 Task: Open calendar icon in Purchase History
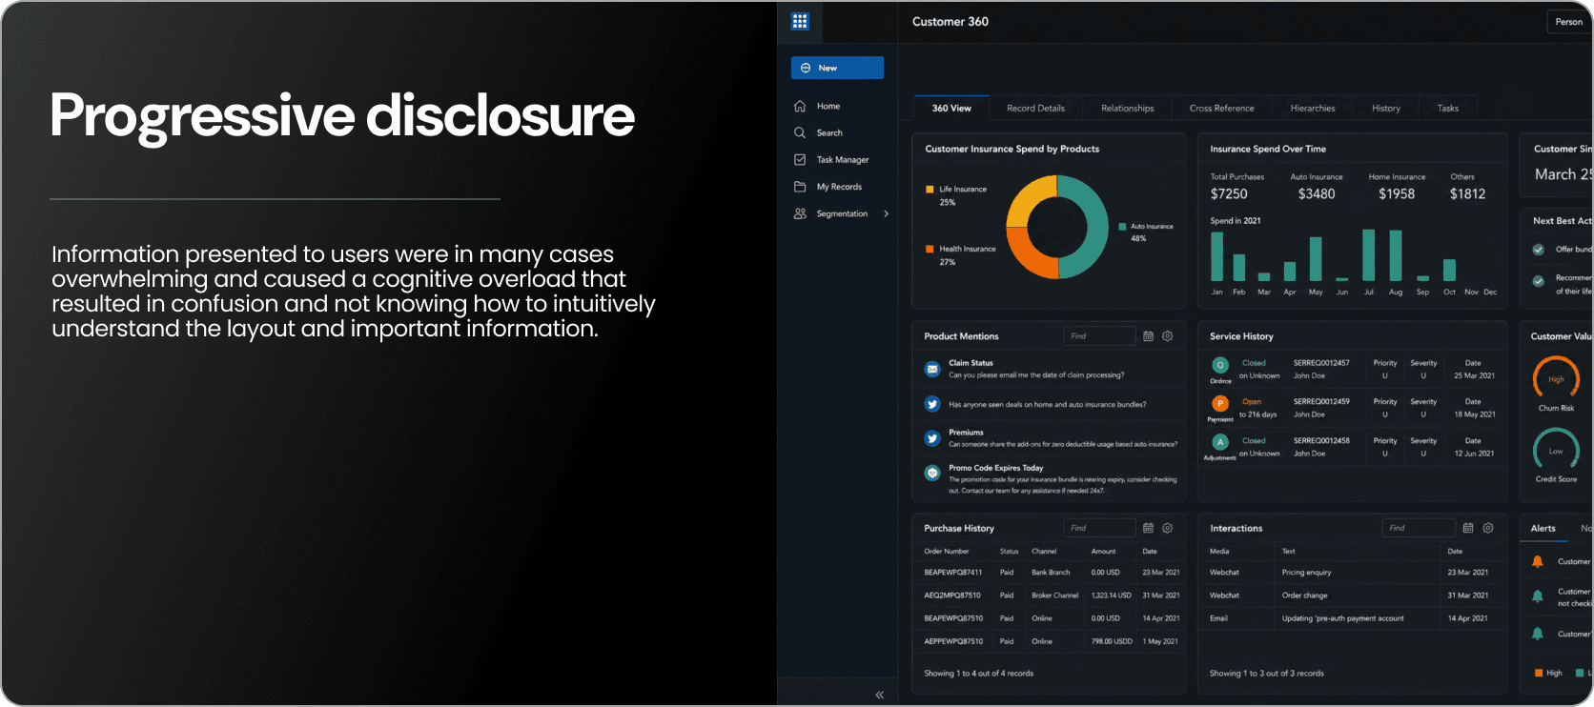pos(1148,528)
